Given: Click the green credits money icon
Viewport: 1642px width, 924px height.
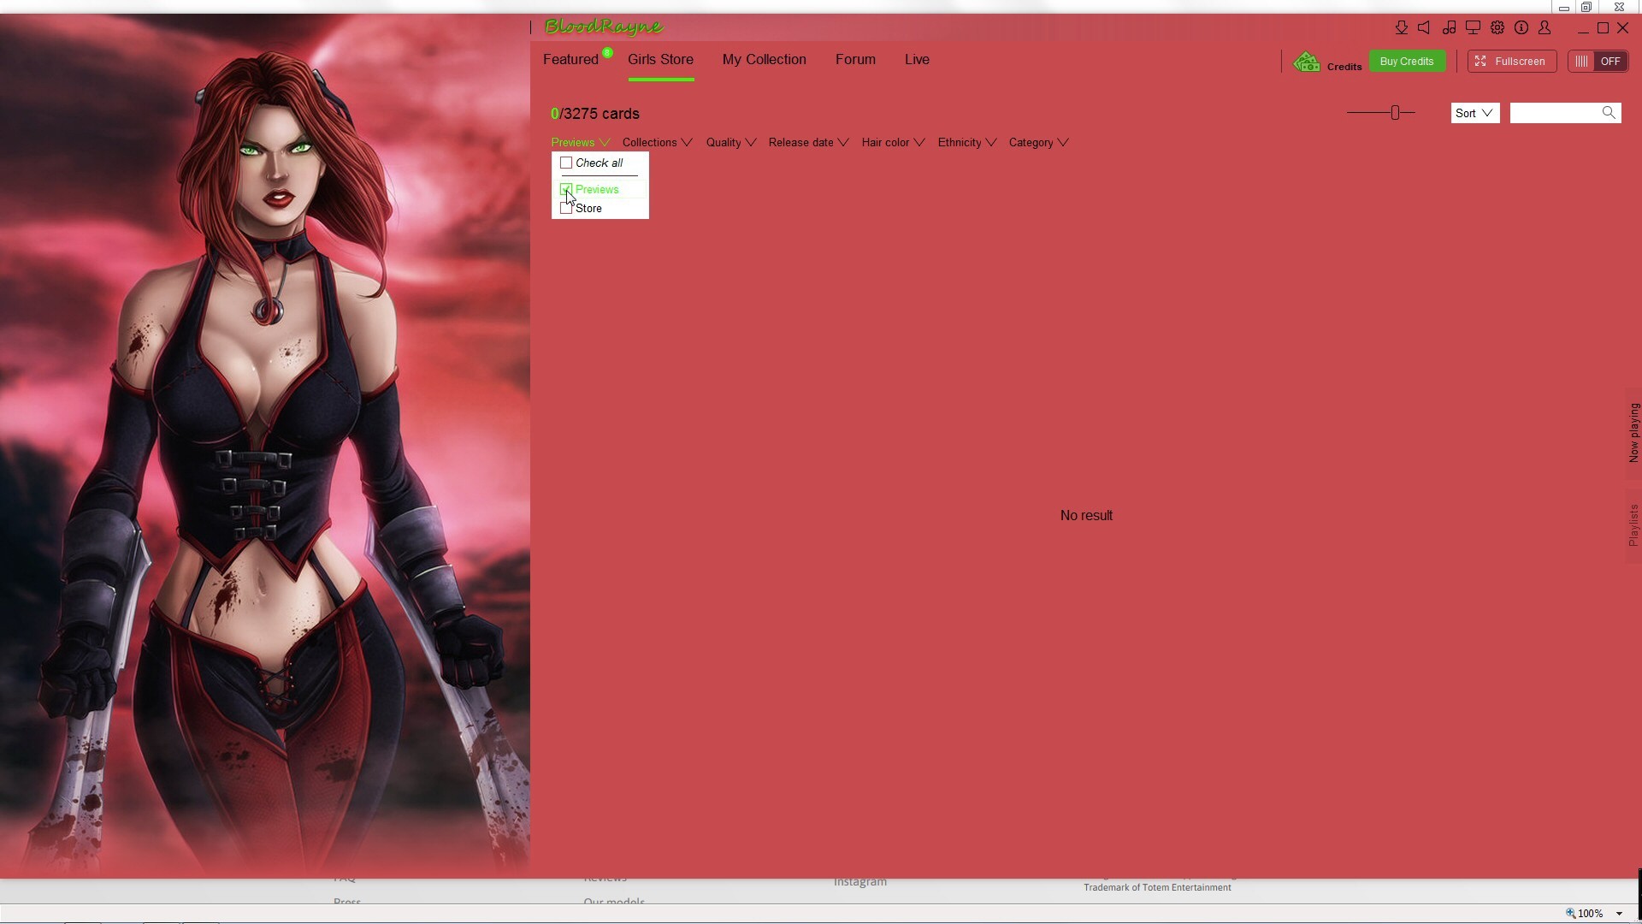Looking at the screenshot, I should coord(1306,62).
